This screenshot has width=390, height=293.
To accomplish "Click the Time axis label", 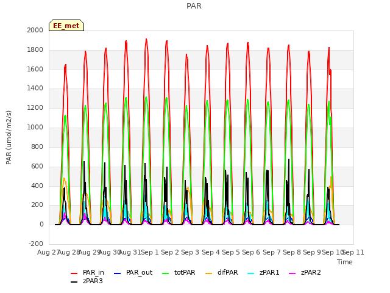I will pos(345,262).
